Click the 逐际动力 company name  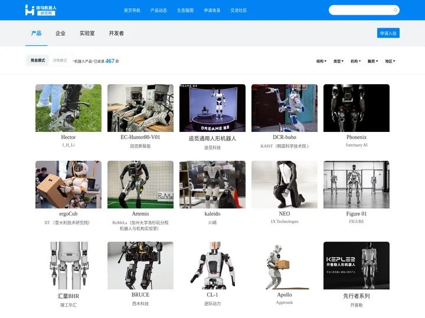pos(212,304)
